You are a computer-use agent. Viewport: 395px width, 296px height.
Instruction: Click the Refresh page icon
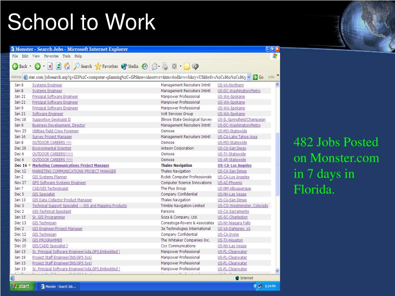pos(59,66)
